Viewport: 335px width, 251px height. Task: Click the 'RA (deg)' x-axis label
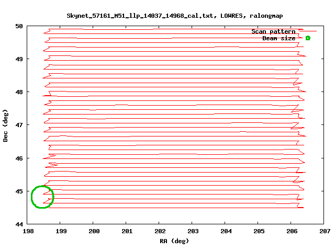pos(174,241)
